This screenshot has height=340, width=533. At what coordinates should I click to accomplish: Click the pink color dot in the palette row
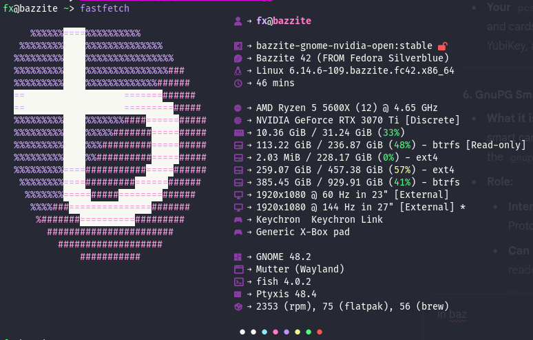coord(275,332)
